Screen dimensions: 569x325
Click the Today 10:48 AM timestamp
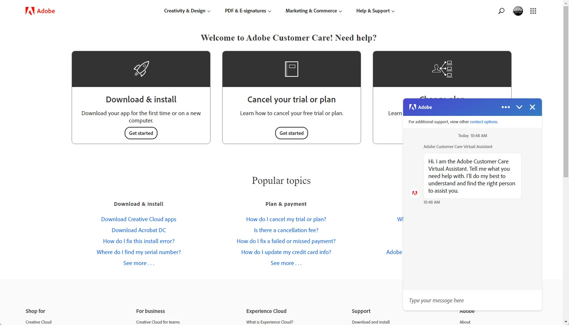473,136
